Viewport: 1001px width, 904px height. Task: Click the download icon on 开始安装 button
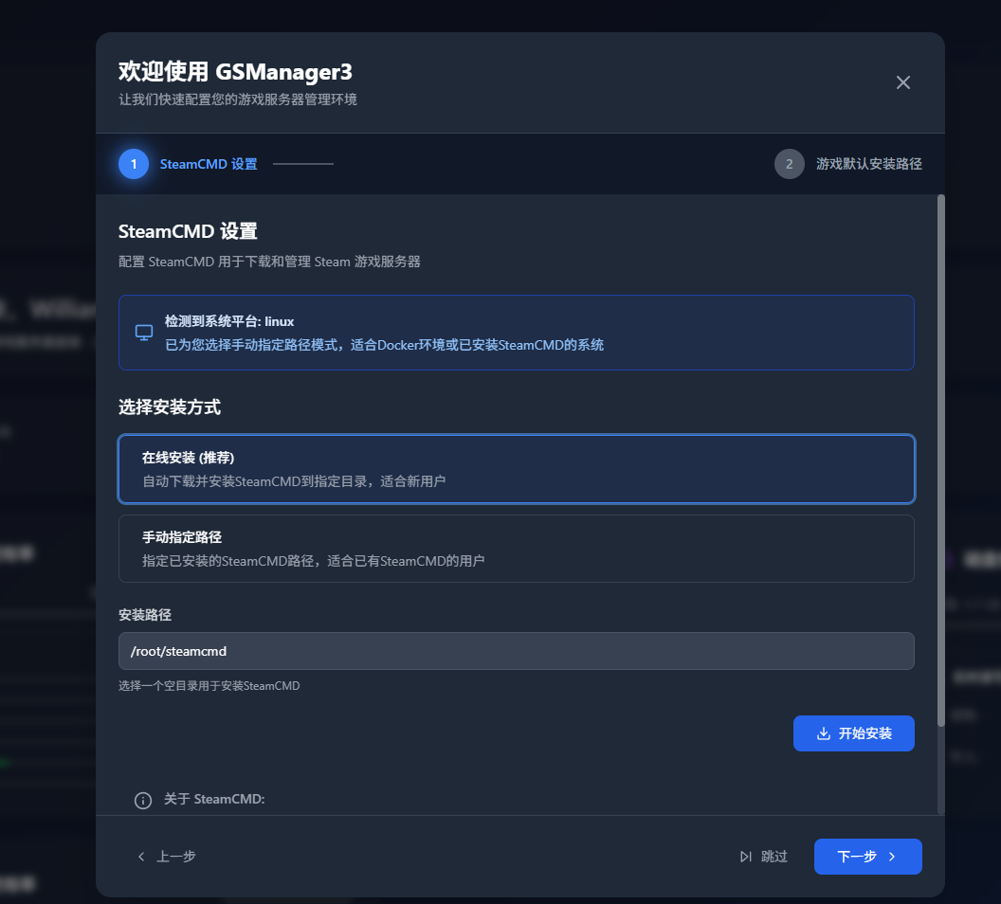pyautogui.click(x=824, y=733)
